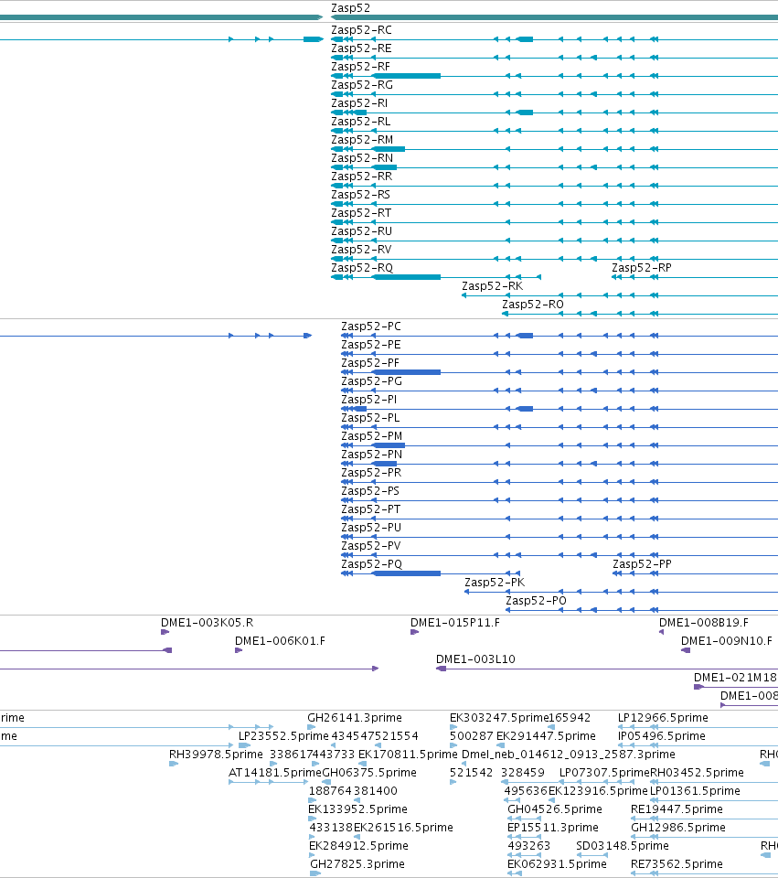Image resolution: width=778 pixels, height=878 pixels.
Task: Click the Zasp52-PM protein label
Action: pos(372,436)
